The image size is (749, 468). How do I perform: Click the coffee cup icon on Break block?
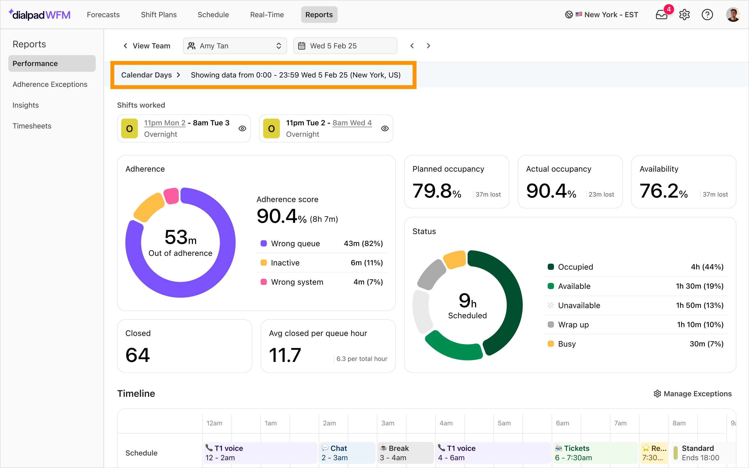[x=384, y=448]
